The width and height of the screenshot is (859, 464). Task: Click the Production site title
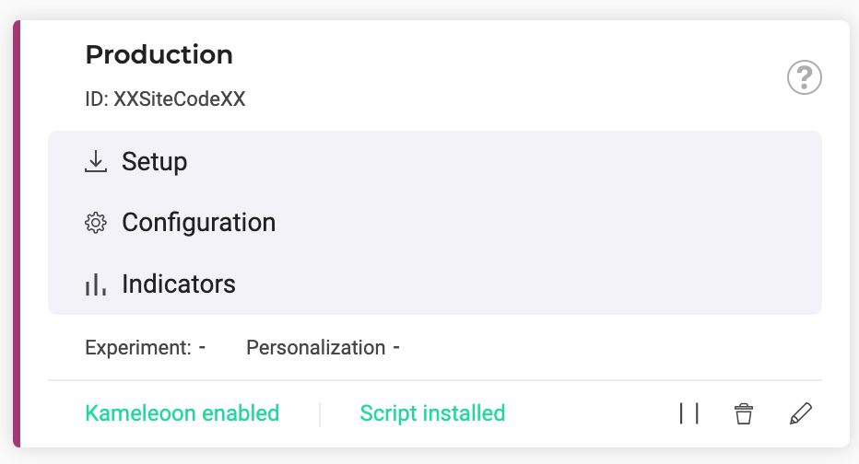tap(159, 54)
